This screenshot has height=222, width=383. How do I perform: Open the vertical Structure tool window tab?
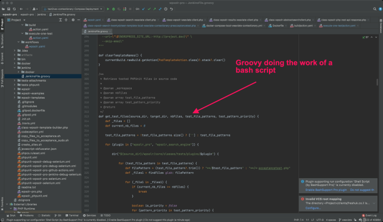[2, 41]
